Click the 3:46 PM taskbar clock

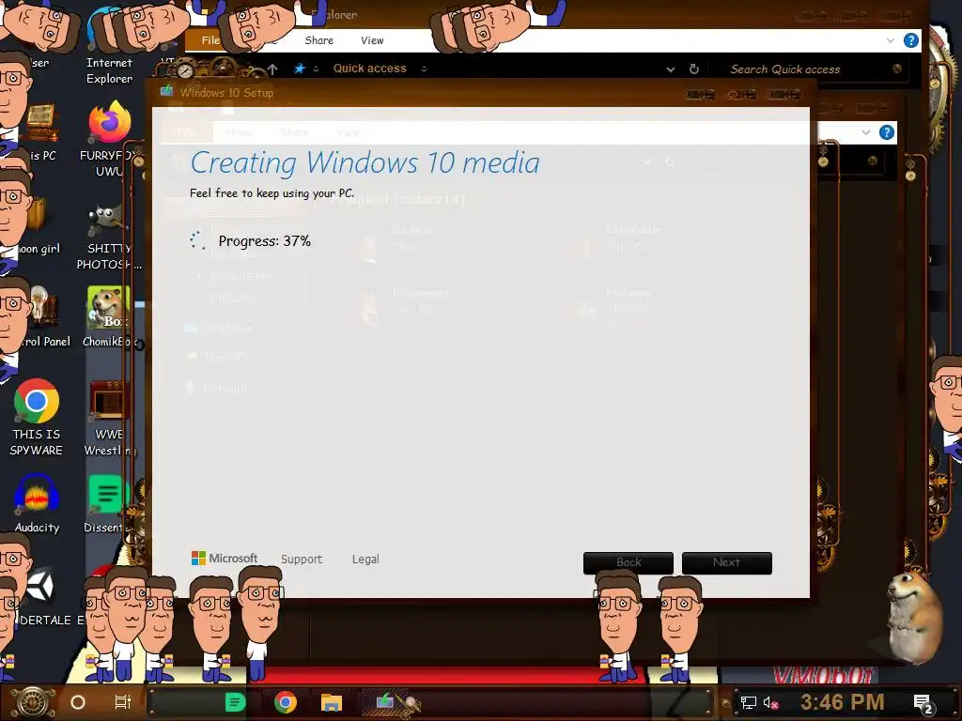point(842,701)
